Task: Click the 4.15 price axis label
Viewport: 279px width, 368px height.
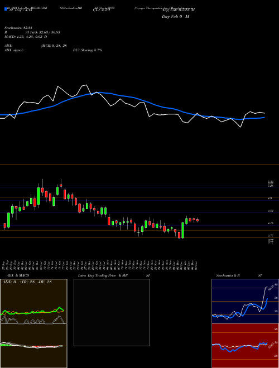Action: 271,223
